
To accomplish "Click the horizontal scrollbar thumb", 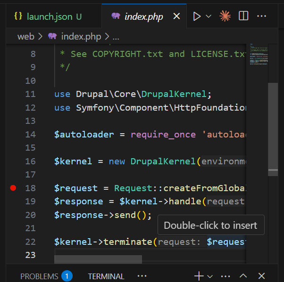I will (98, 259).
